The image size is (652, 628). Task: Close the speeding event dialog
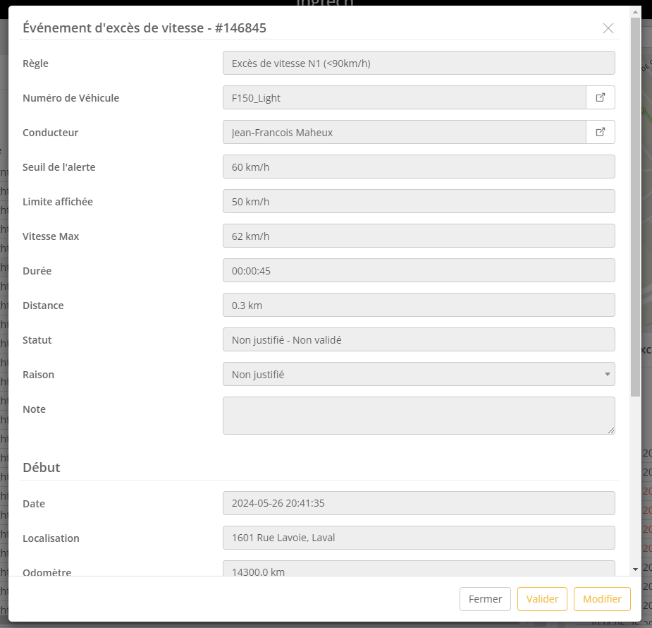tap(608, 28)
